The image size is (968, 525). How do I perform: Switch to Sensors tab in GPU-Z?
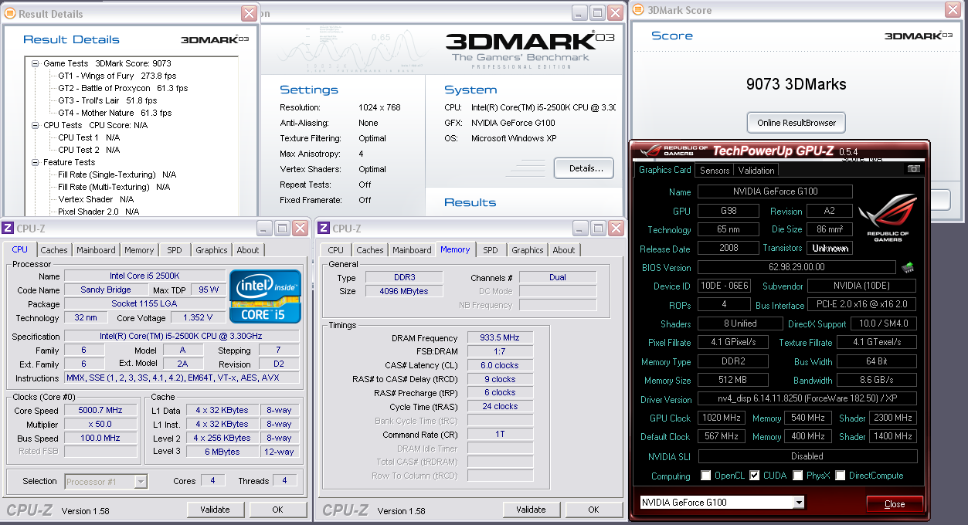click(x=715, y=171)
